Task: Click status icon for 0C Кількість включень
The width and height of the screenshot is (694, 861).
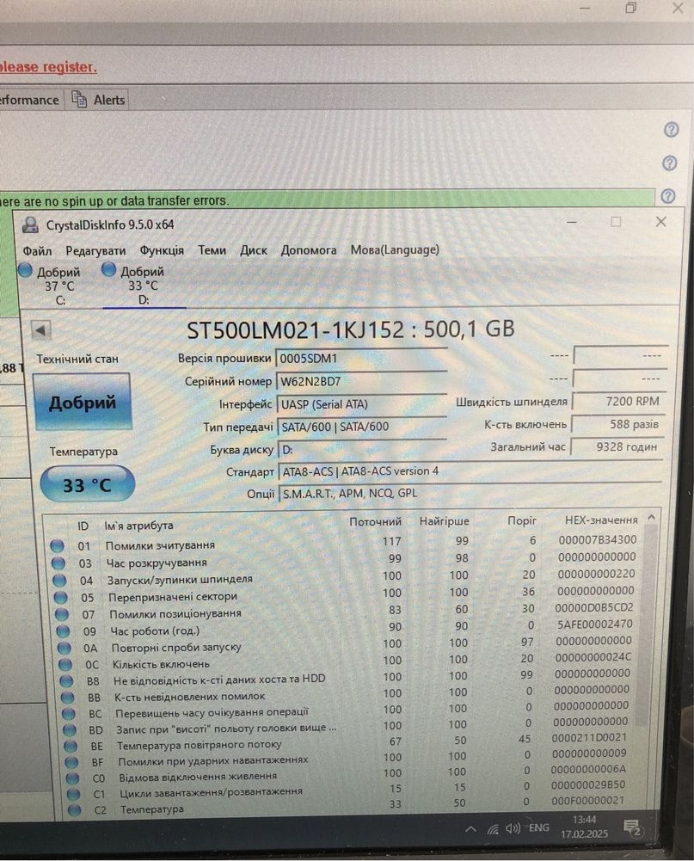Action: 65,664
